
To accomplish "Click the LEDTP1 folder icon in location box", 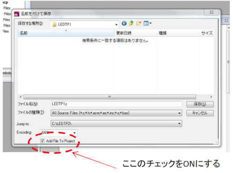I will [54, 25].
